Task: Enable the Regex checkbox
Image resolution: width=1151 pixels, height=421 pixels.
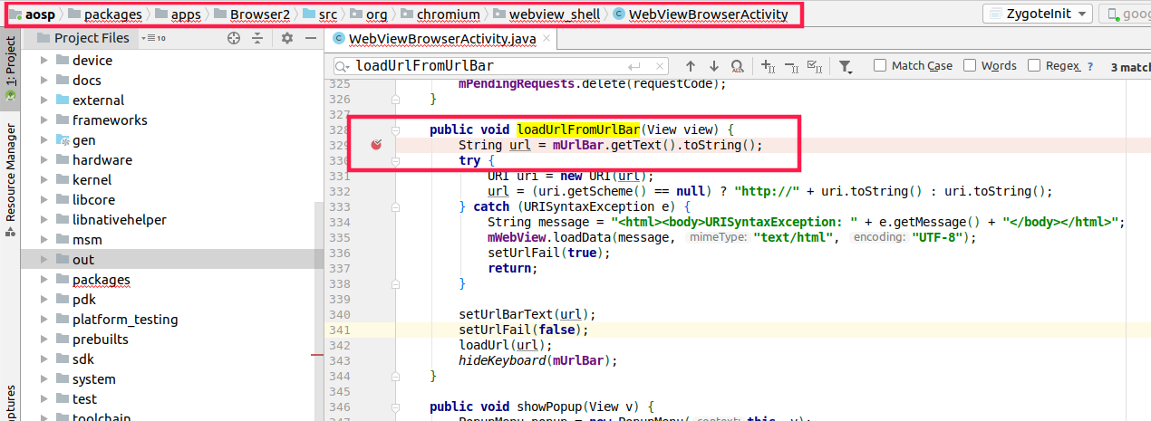Action: tap(1034, 66)
